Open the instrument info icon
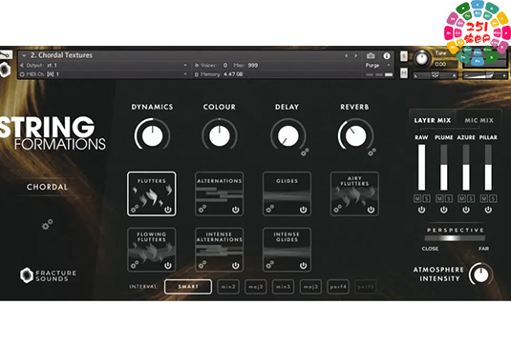Image resolution: width=511 pixels, height=346 pixels. (x=387, y=56)
